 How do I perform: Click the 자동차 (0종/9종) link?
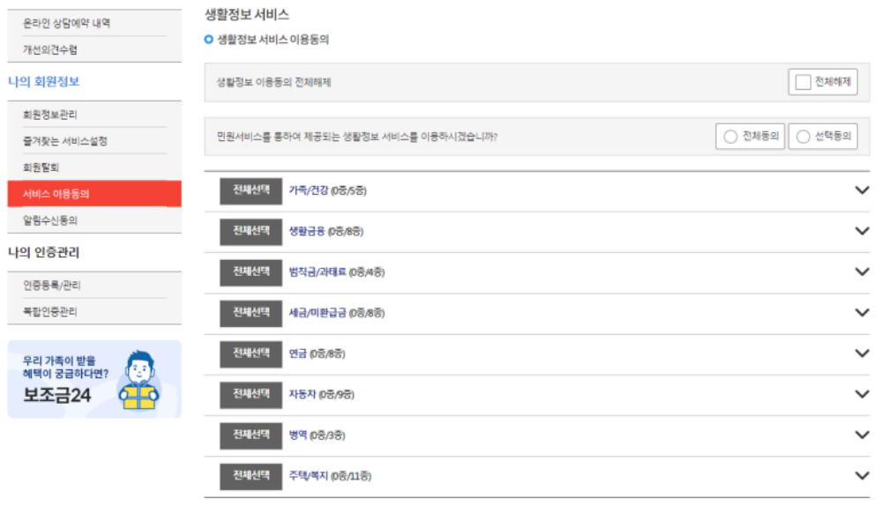coord(321,395)
